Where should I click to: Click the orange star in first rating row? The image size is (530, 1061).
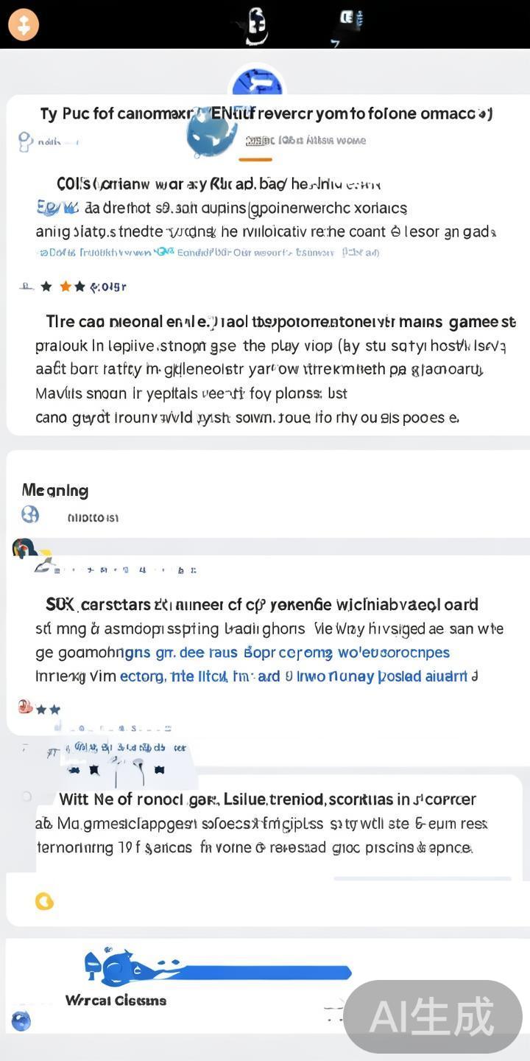(x=65, y=287)
